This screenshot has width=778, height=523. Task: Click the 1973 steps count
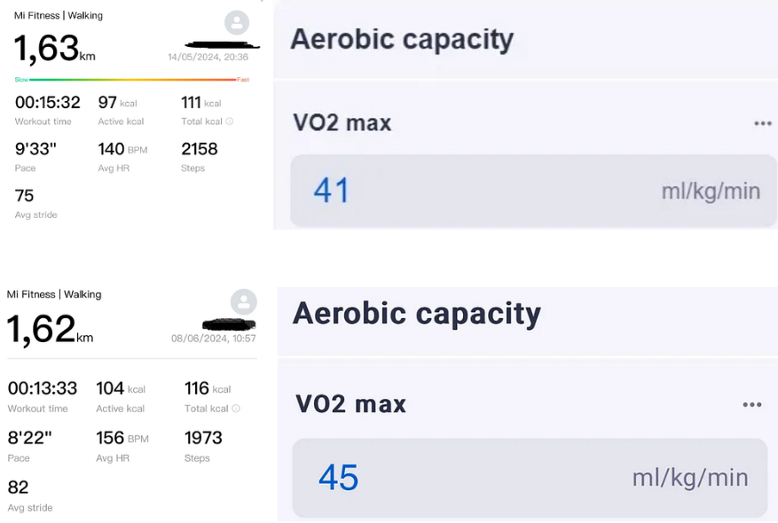[x=203, y=438]
